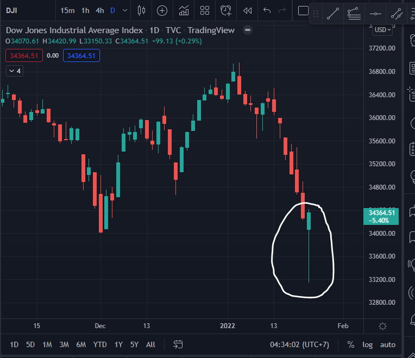Click the 37200.00 price axis label
This screenshot has height=358, width=415.
(x=382, y=48)
